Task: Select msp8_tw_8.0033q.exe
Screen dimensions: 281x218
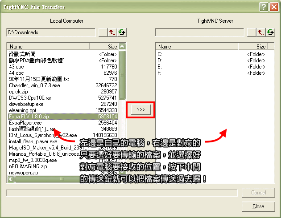Action: pos(63,160)
